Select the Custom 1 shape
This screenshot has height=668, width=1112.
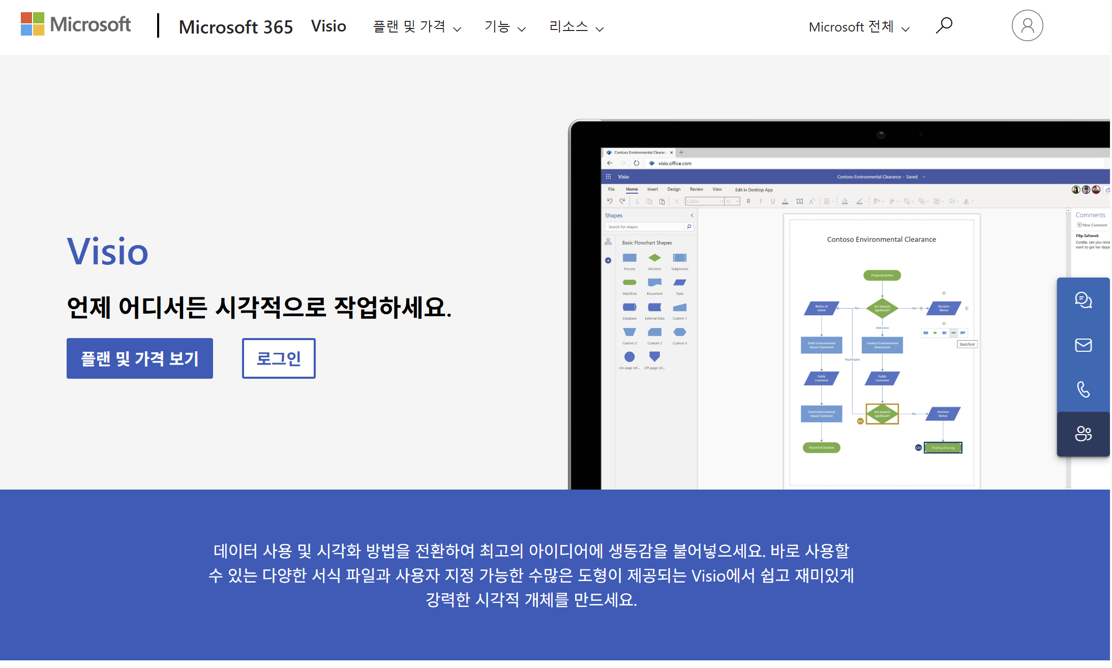coord(679,307)
